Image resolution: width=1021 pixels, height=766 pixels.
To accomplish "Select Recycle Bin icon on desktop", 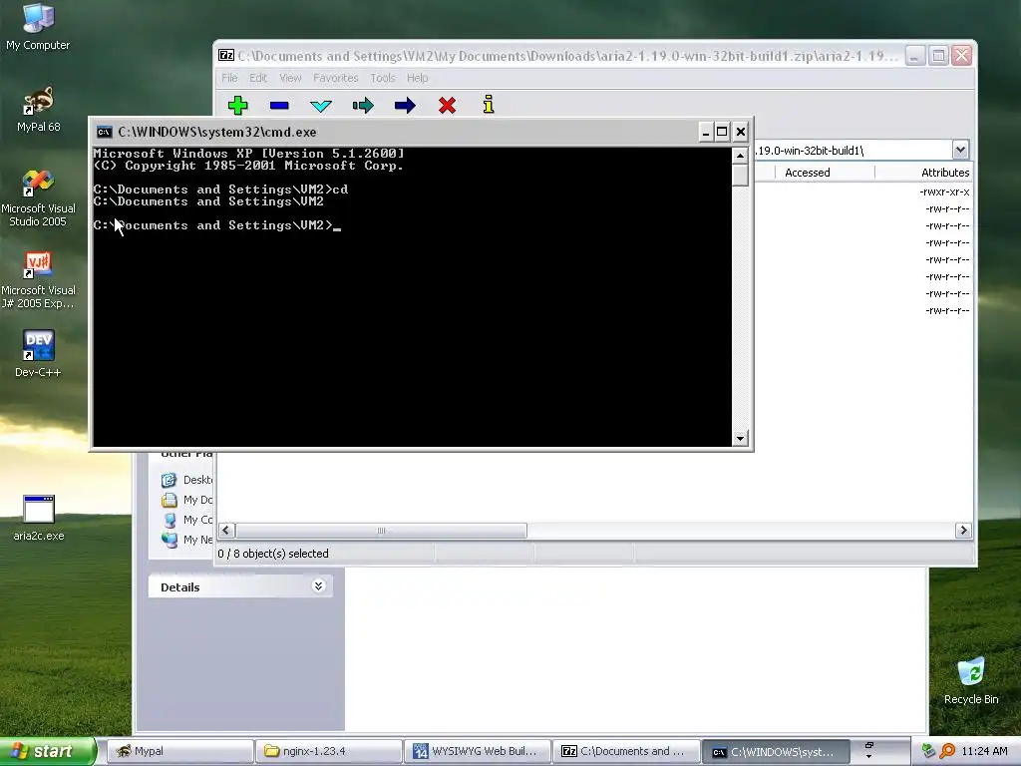I will pos(971,681).
